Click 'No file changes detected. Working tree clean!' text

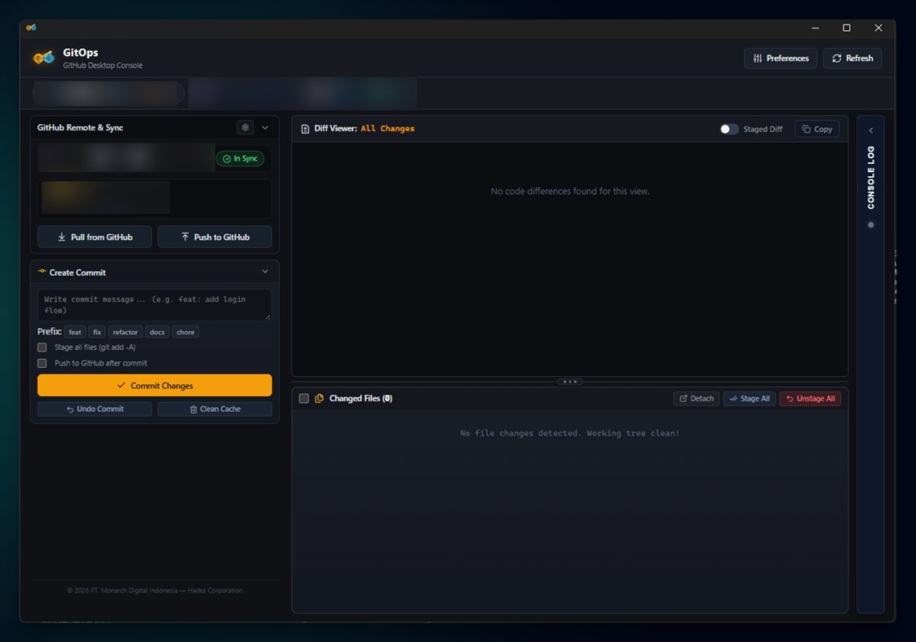point(569,433)
